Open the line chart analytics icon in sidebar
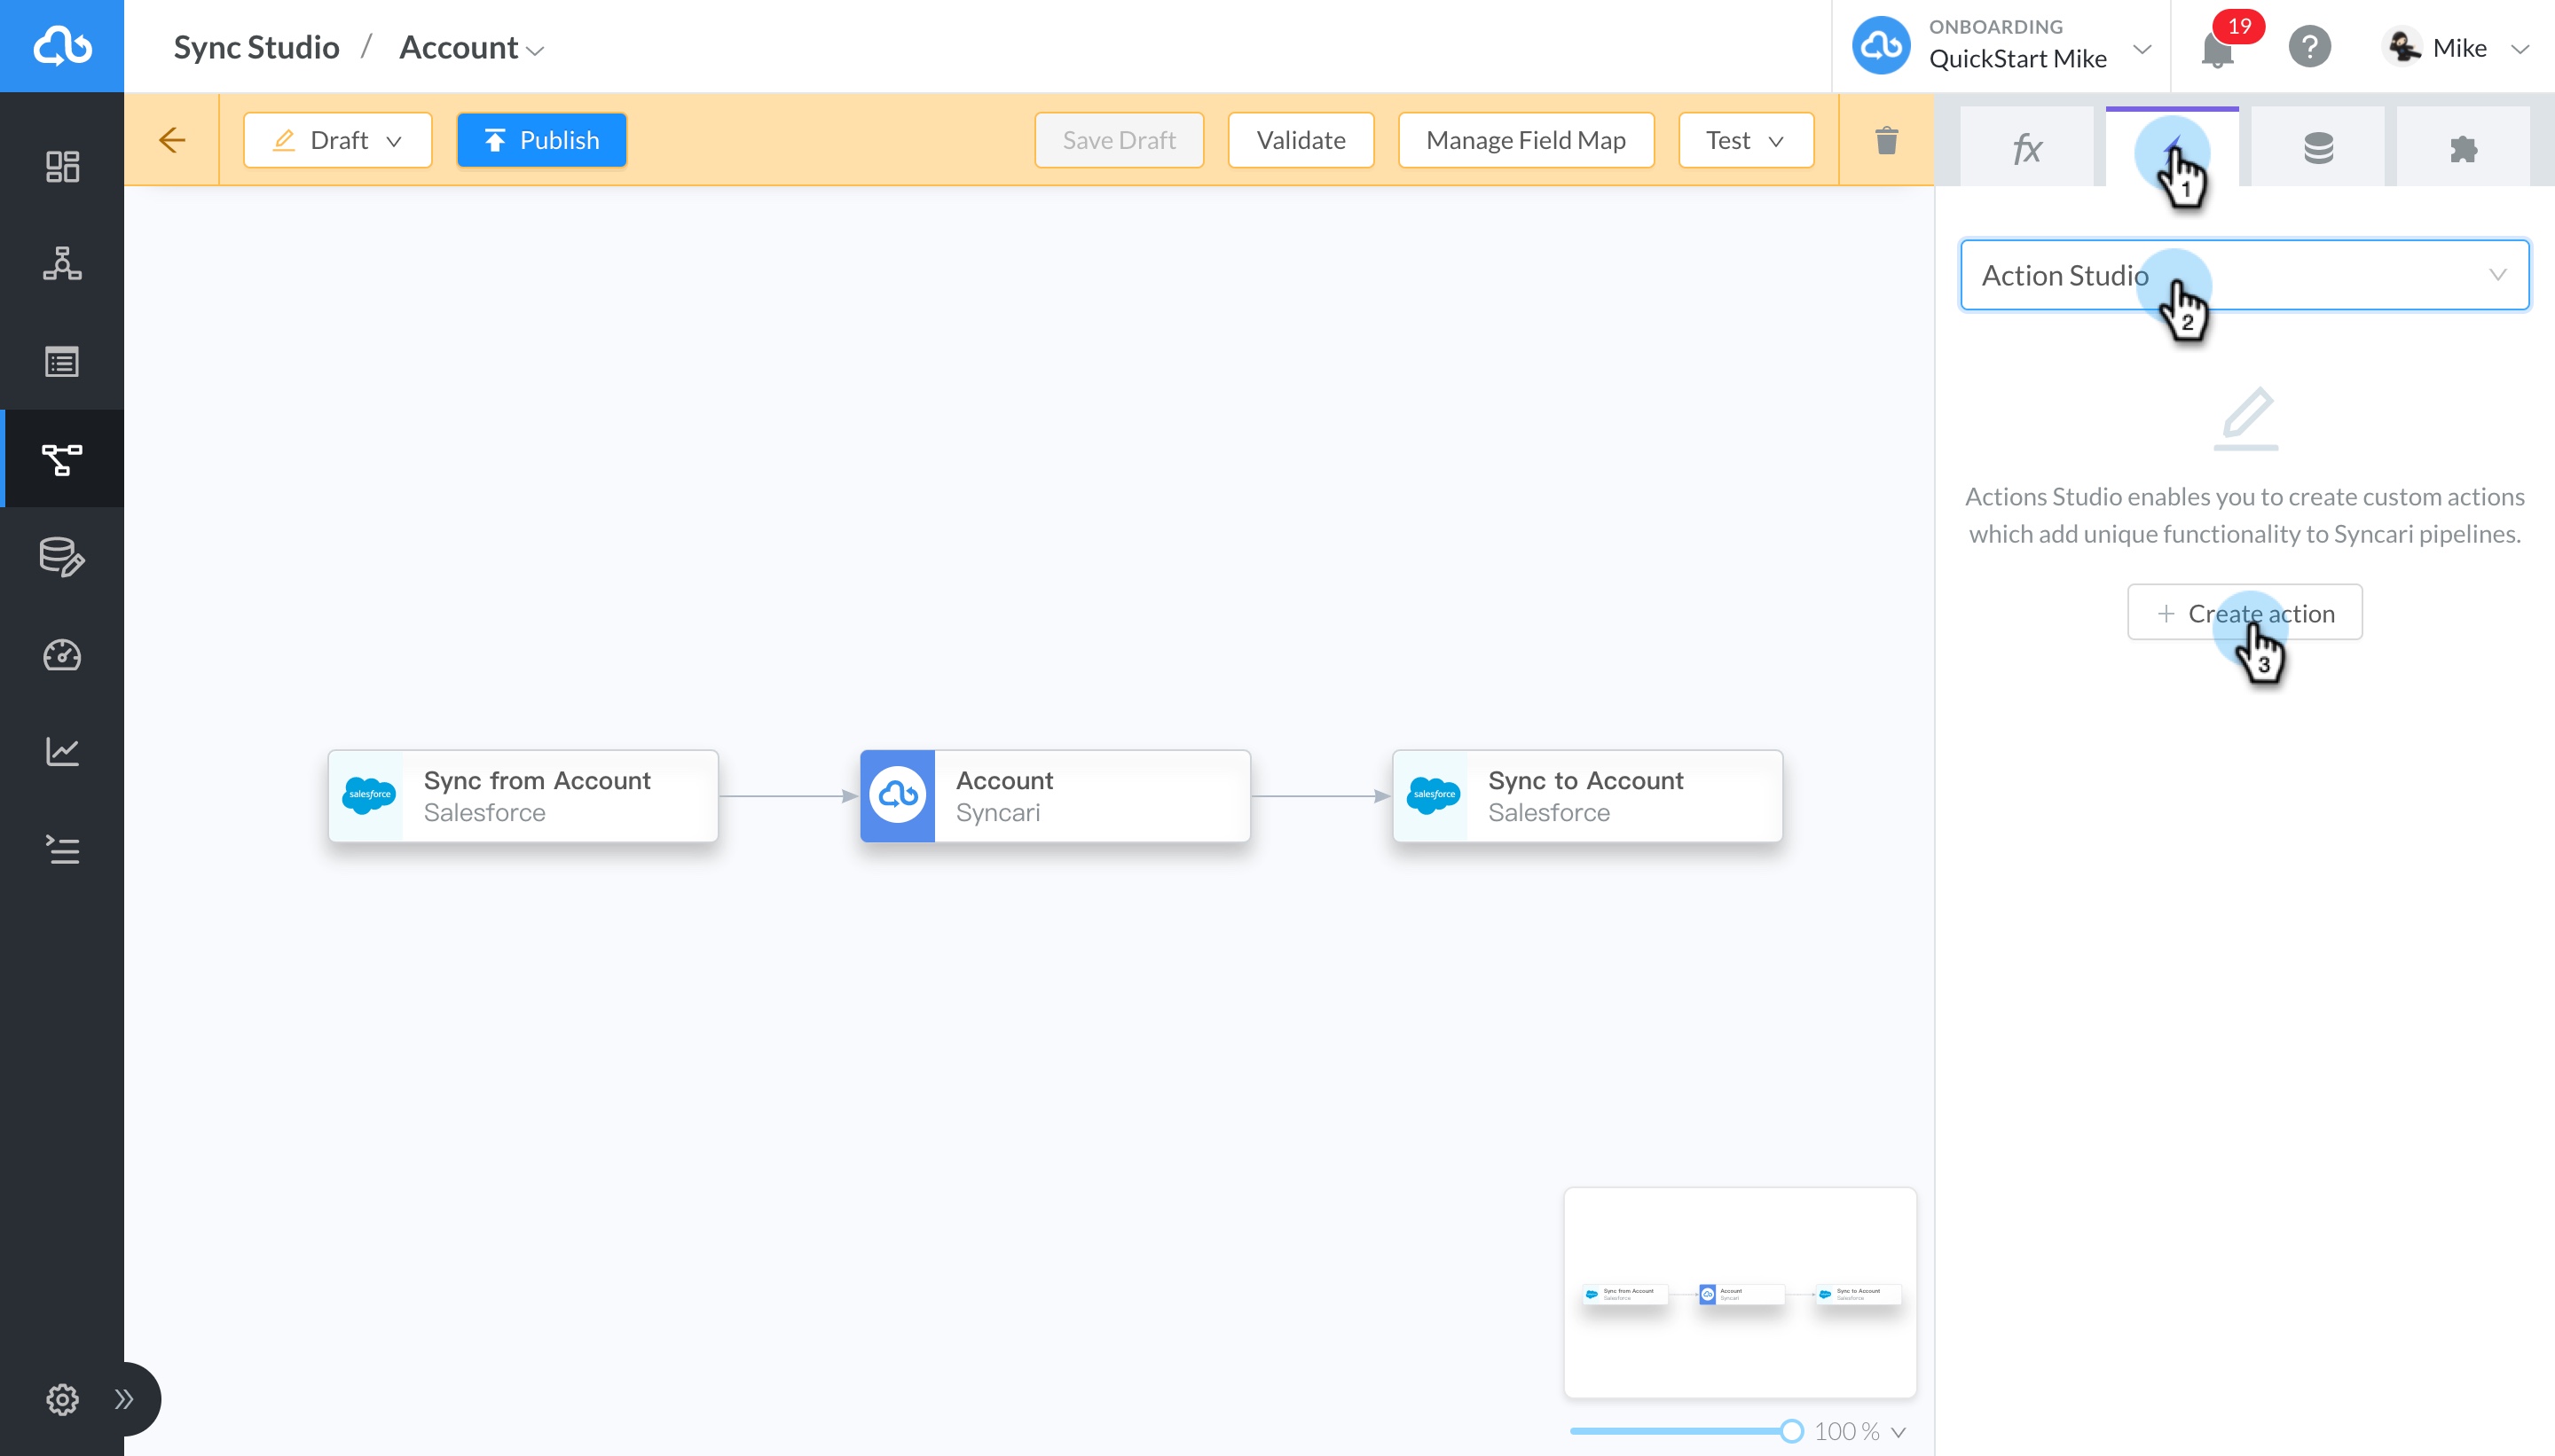 click(62, 752)
